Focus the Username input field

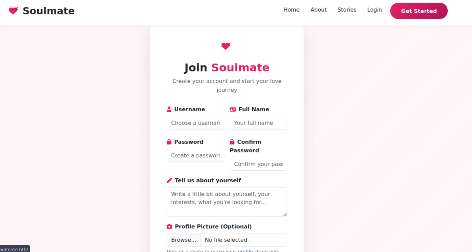[195, 123]
